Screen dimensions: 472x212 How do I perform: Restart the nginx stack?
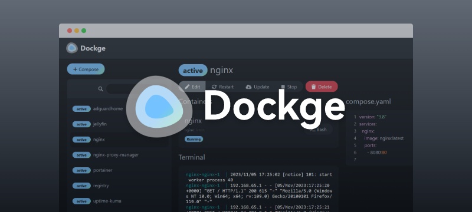pyautogui.click(x=222, y=87)
